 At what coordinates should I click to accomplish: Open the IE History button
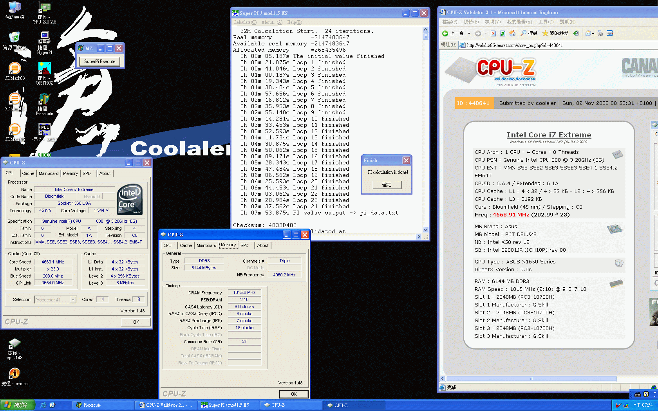(x=576, y=33)
